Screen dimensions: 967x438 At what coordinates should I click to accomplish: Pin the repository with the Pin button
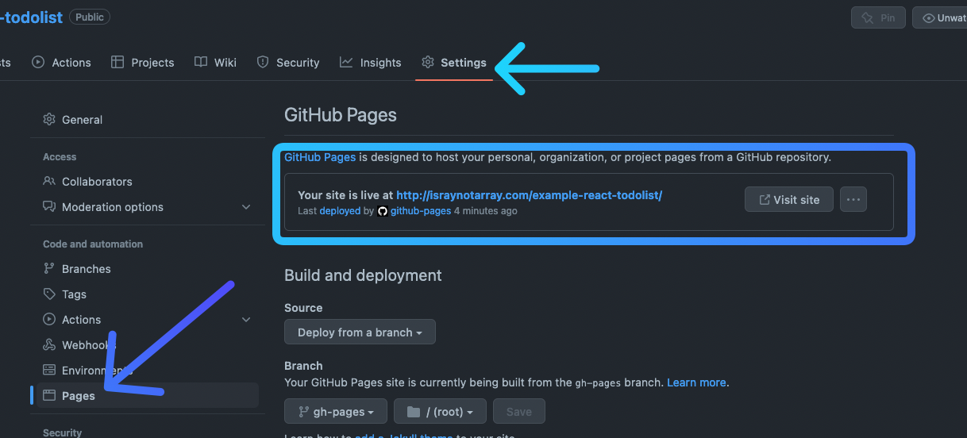click(x=878, y=17)
